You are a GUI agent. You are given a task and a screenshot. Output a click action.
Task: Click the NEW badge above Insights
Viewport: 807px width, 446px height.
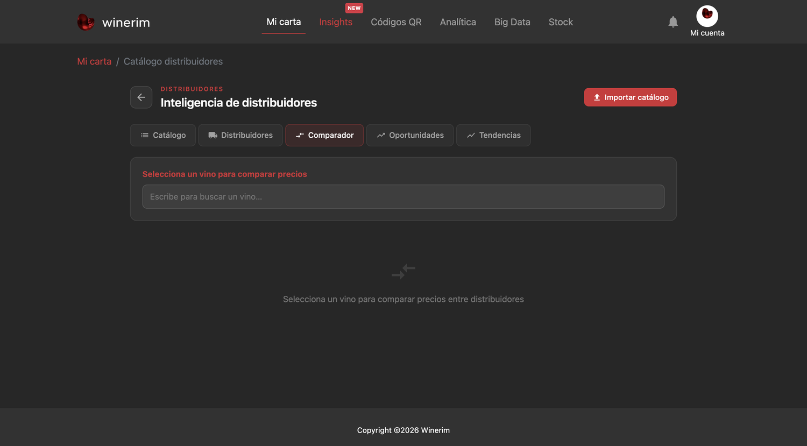tap(354, 8)
